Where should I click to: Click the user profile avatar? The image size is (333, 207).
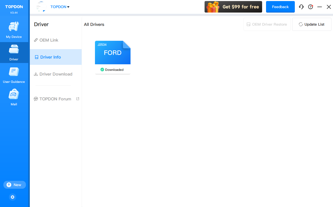[x=41, y=7]
